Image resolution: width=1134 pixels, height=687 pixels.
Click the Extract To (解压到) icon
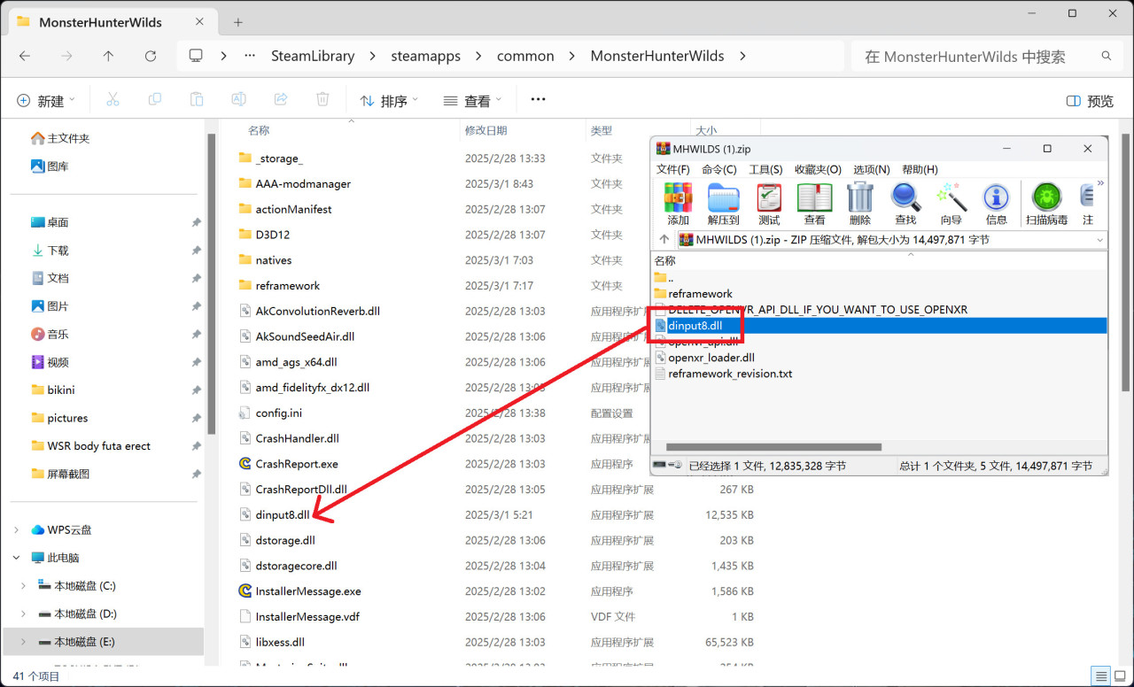click(723, 203)
